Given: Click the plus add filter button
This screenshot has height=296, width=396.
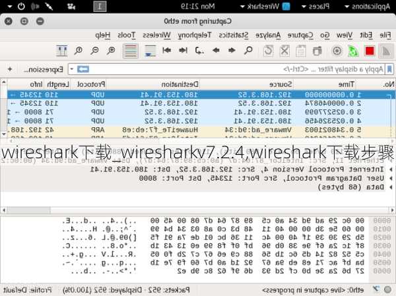Looking at the screenshot, I should click(x=10, y=69).
